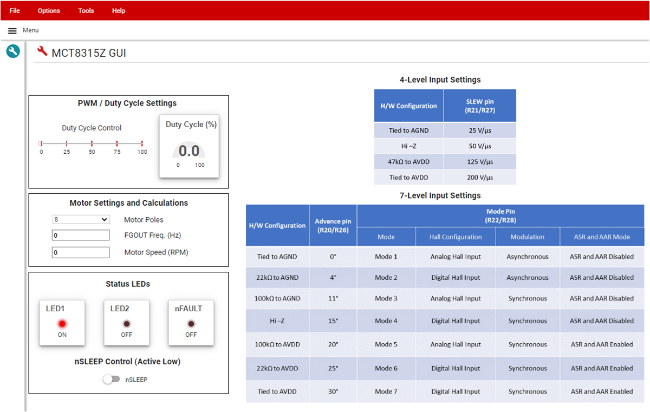This screenshot has height=412, width=650.
Task: Open the Help menu
Action: point(119,11)
